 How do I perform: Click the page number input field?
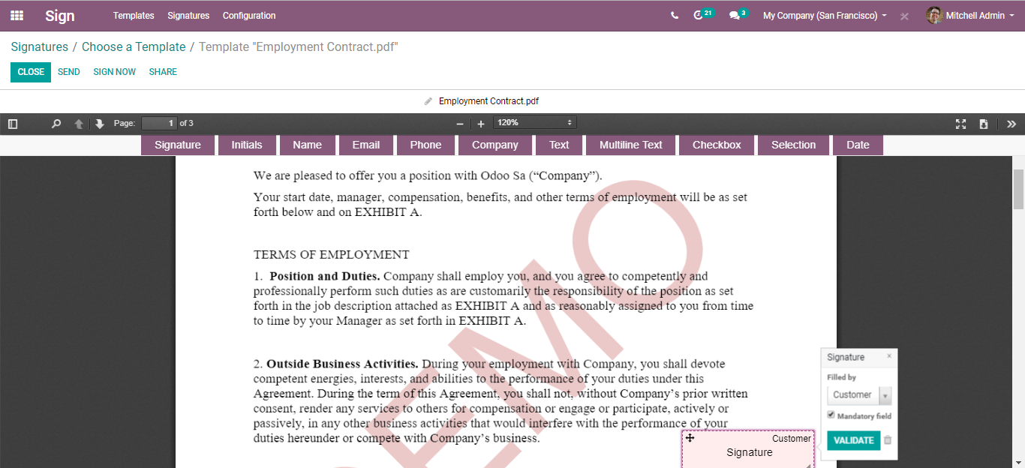159,123
